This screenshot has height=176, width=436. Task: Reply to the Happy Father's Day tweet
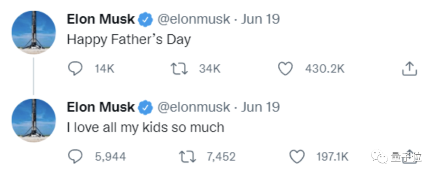[74, 69]
